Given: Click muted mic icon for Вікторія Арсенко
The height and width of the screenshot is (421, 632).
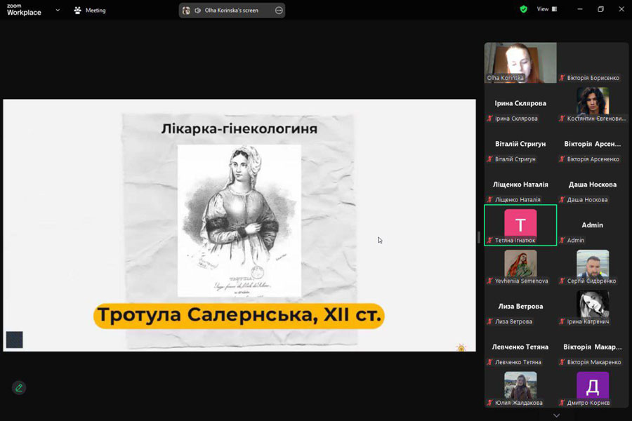Looking at the screenshot, I should pyautogui.click(x=562, y=159).
